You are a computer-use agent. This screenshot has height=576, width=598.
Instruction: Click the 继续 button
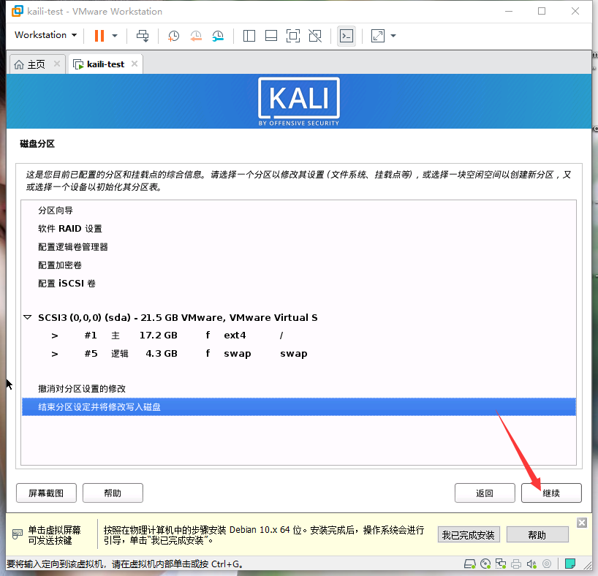(550, 493)
